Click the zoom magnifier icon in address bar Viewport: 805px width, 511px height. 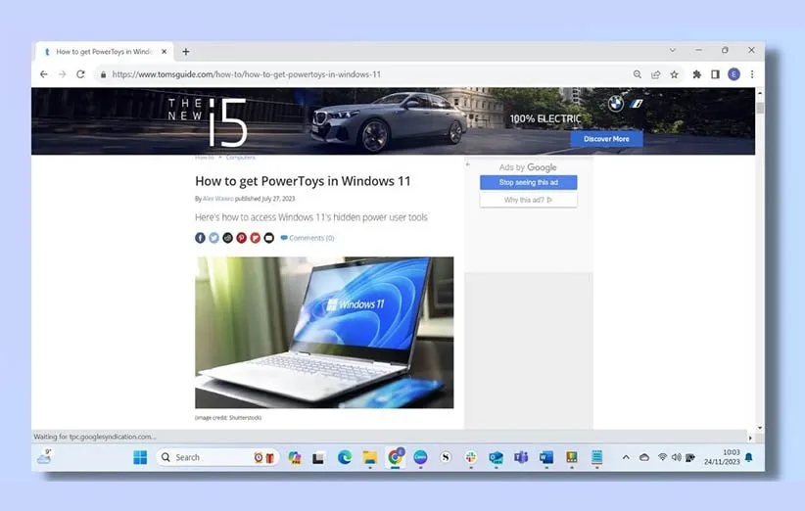[x=637, y=74]
